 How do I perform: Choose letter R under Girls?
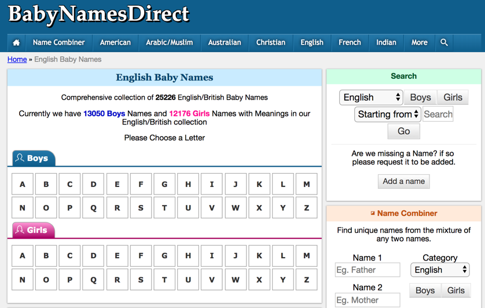click(x=117, y=280)
